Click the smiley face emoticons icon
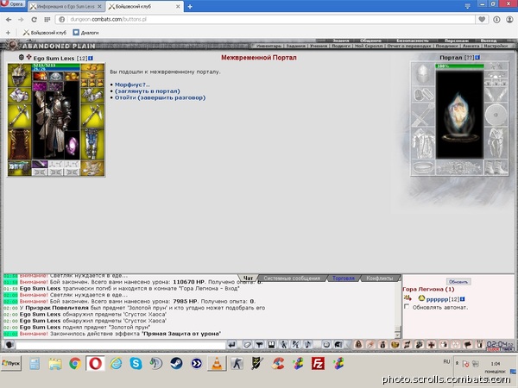The height and width of the screenshot is (388, 518). point(326,345)
